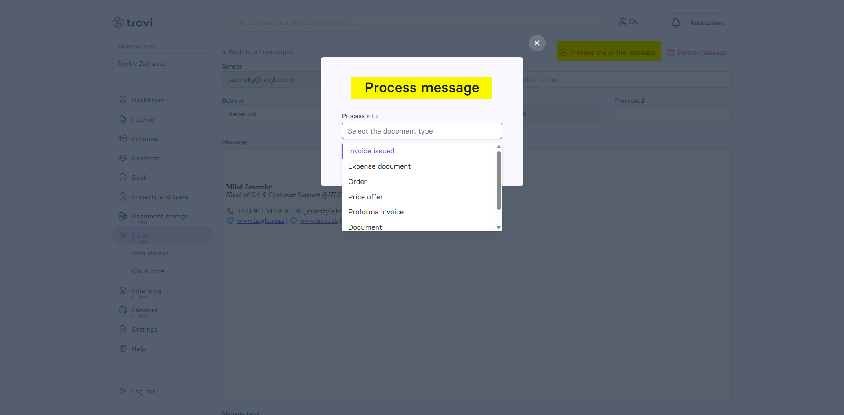Select Expense document option
844x415 pixels.
coord(419,166)
